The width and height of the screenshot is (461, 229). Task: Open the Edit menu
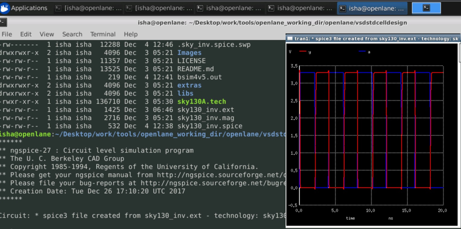point(26,34)
